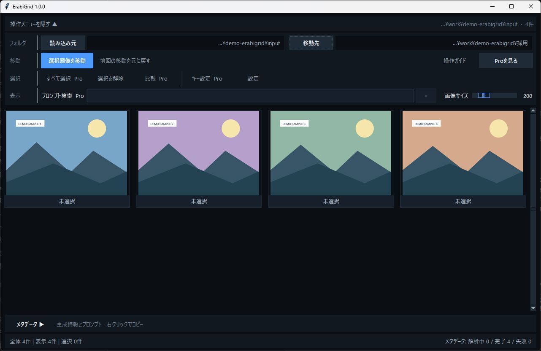Undo last move with 前回の移動を元に戻す
The height and width of the screenshot is (351, 541).
tap(125, 61)
